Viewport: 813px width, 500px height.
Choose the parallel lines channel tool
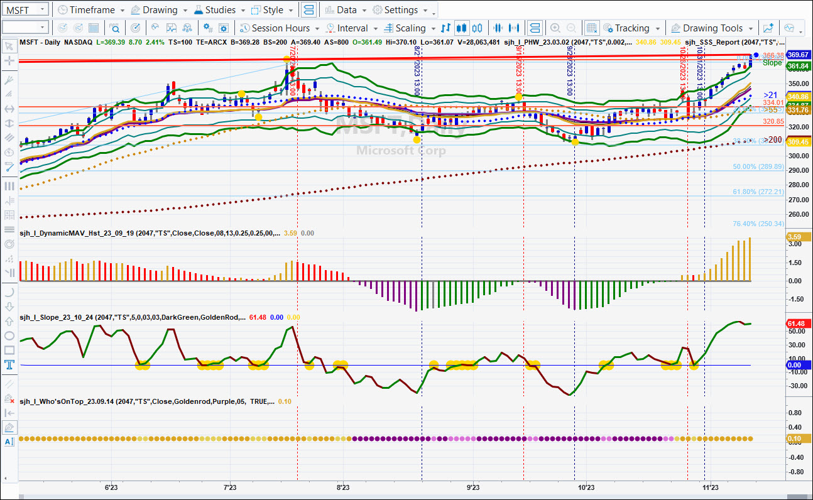click(9, 138)
